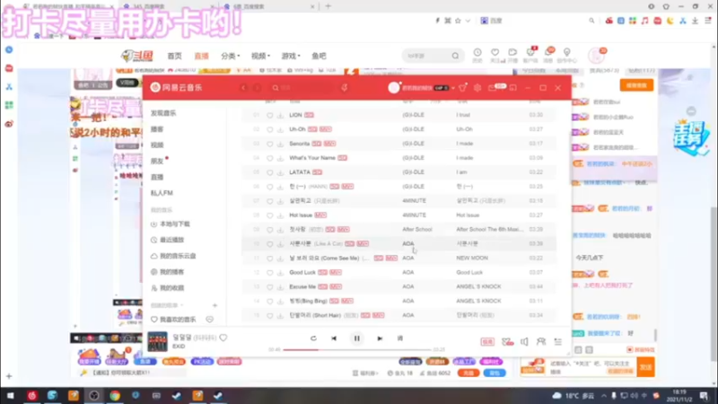Screen dimensions: 718x404
Task: Start heartbeat mode next to liked music
Action: pos(210,320)
